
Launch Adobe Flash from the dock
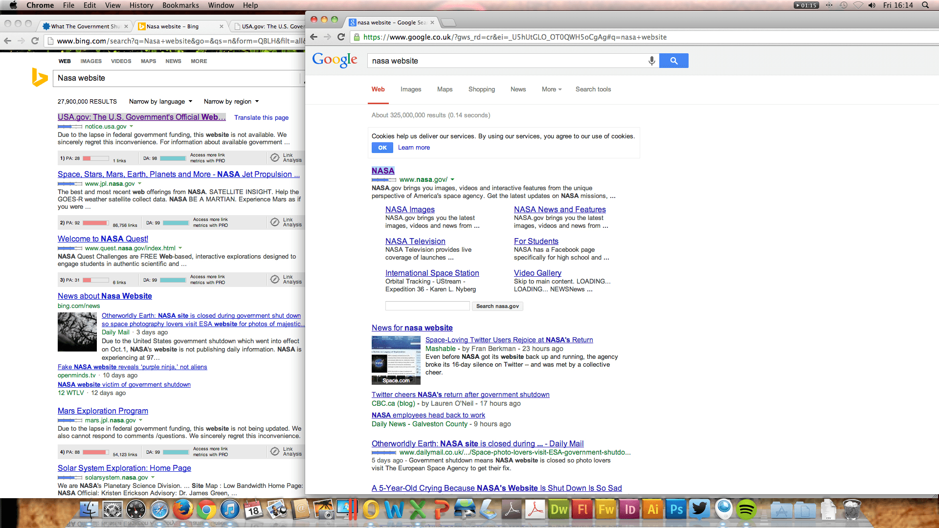point(582,510)
